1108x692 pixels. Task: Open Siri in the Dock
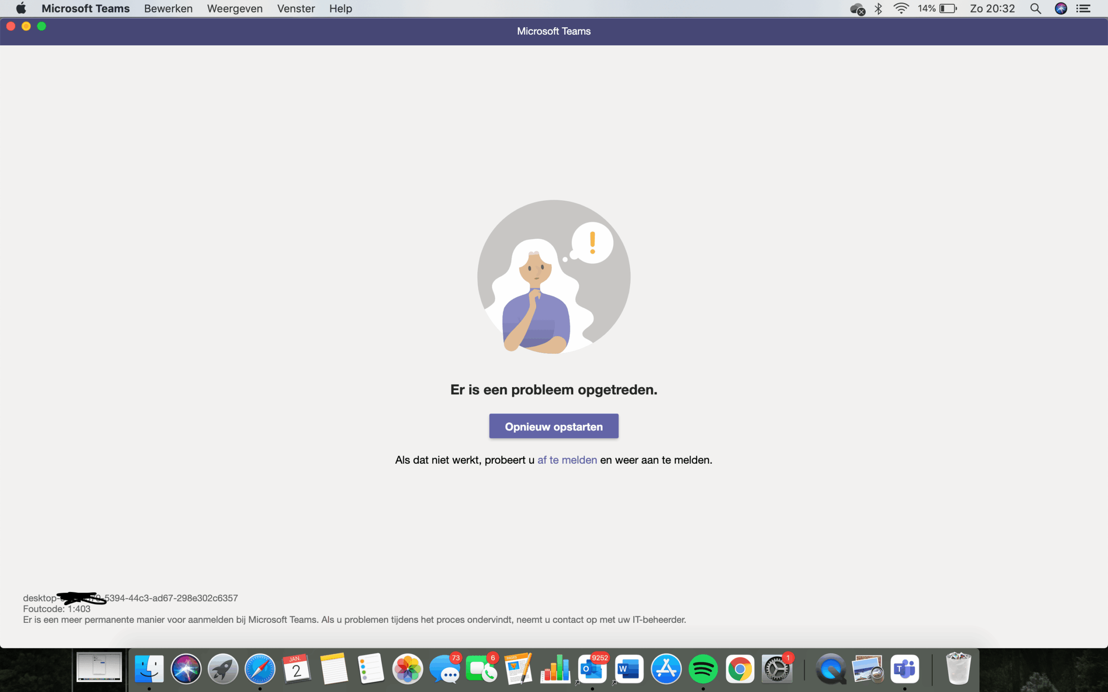(186, 669)
